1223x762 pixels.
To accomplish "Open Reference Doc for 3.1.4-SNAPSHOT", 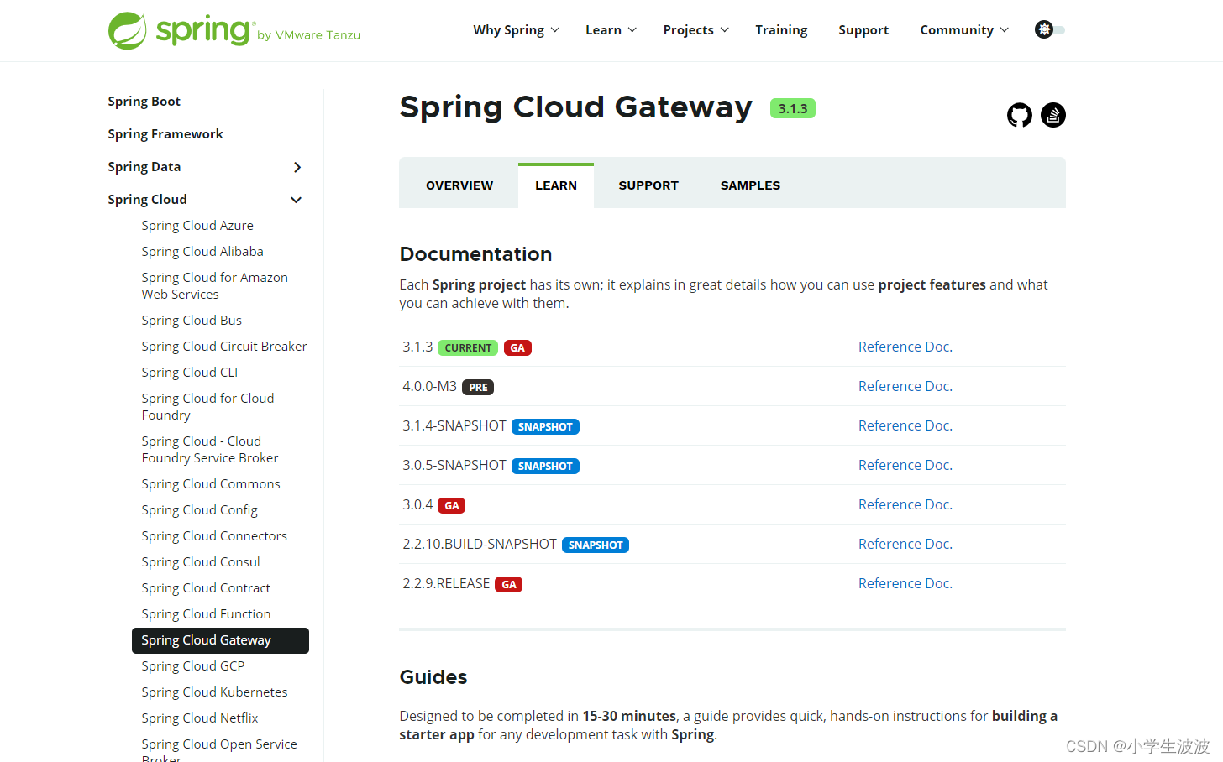I will (x=905, y=425).
